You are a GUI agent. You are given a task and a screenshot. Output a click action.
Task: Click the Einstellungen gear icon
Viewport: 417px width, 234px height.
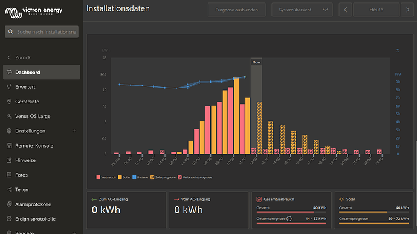point(9,131)
